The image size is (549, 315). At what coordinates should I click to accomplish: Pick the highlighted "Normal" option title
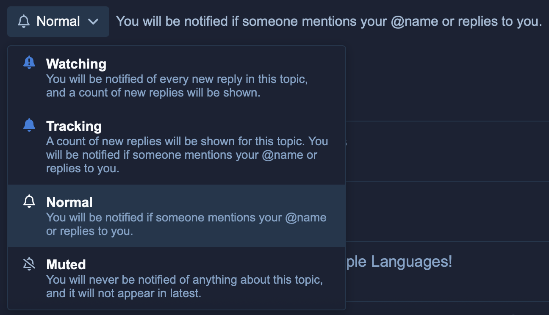(69, 202)
